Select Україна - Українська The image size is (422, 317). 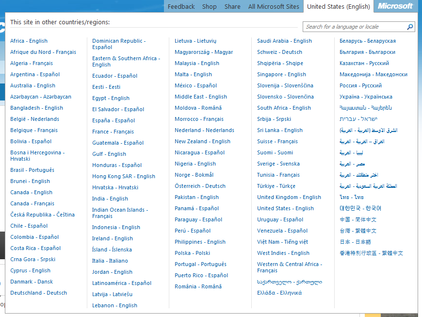[x=366, y=97]
